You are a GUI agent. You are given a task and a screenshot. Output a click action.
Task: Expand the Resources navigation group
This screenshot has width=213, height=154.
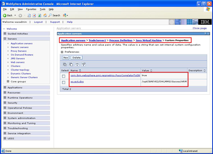(5, 92)
